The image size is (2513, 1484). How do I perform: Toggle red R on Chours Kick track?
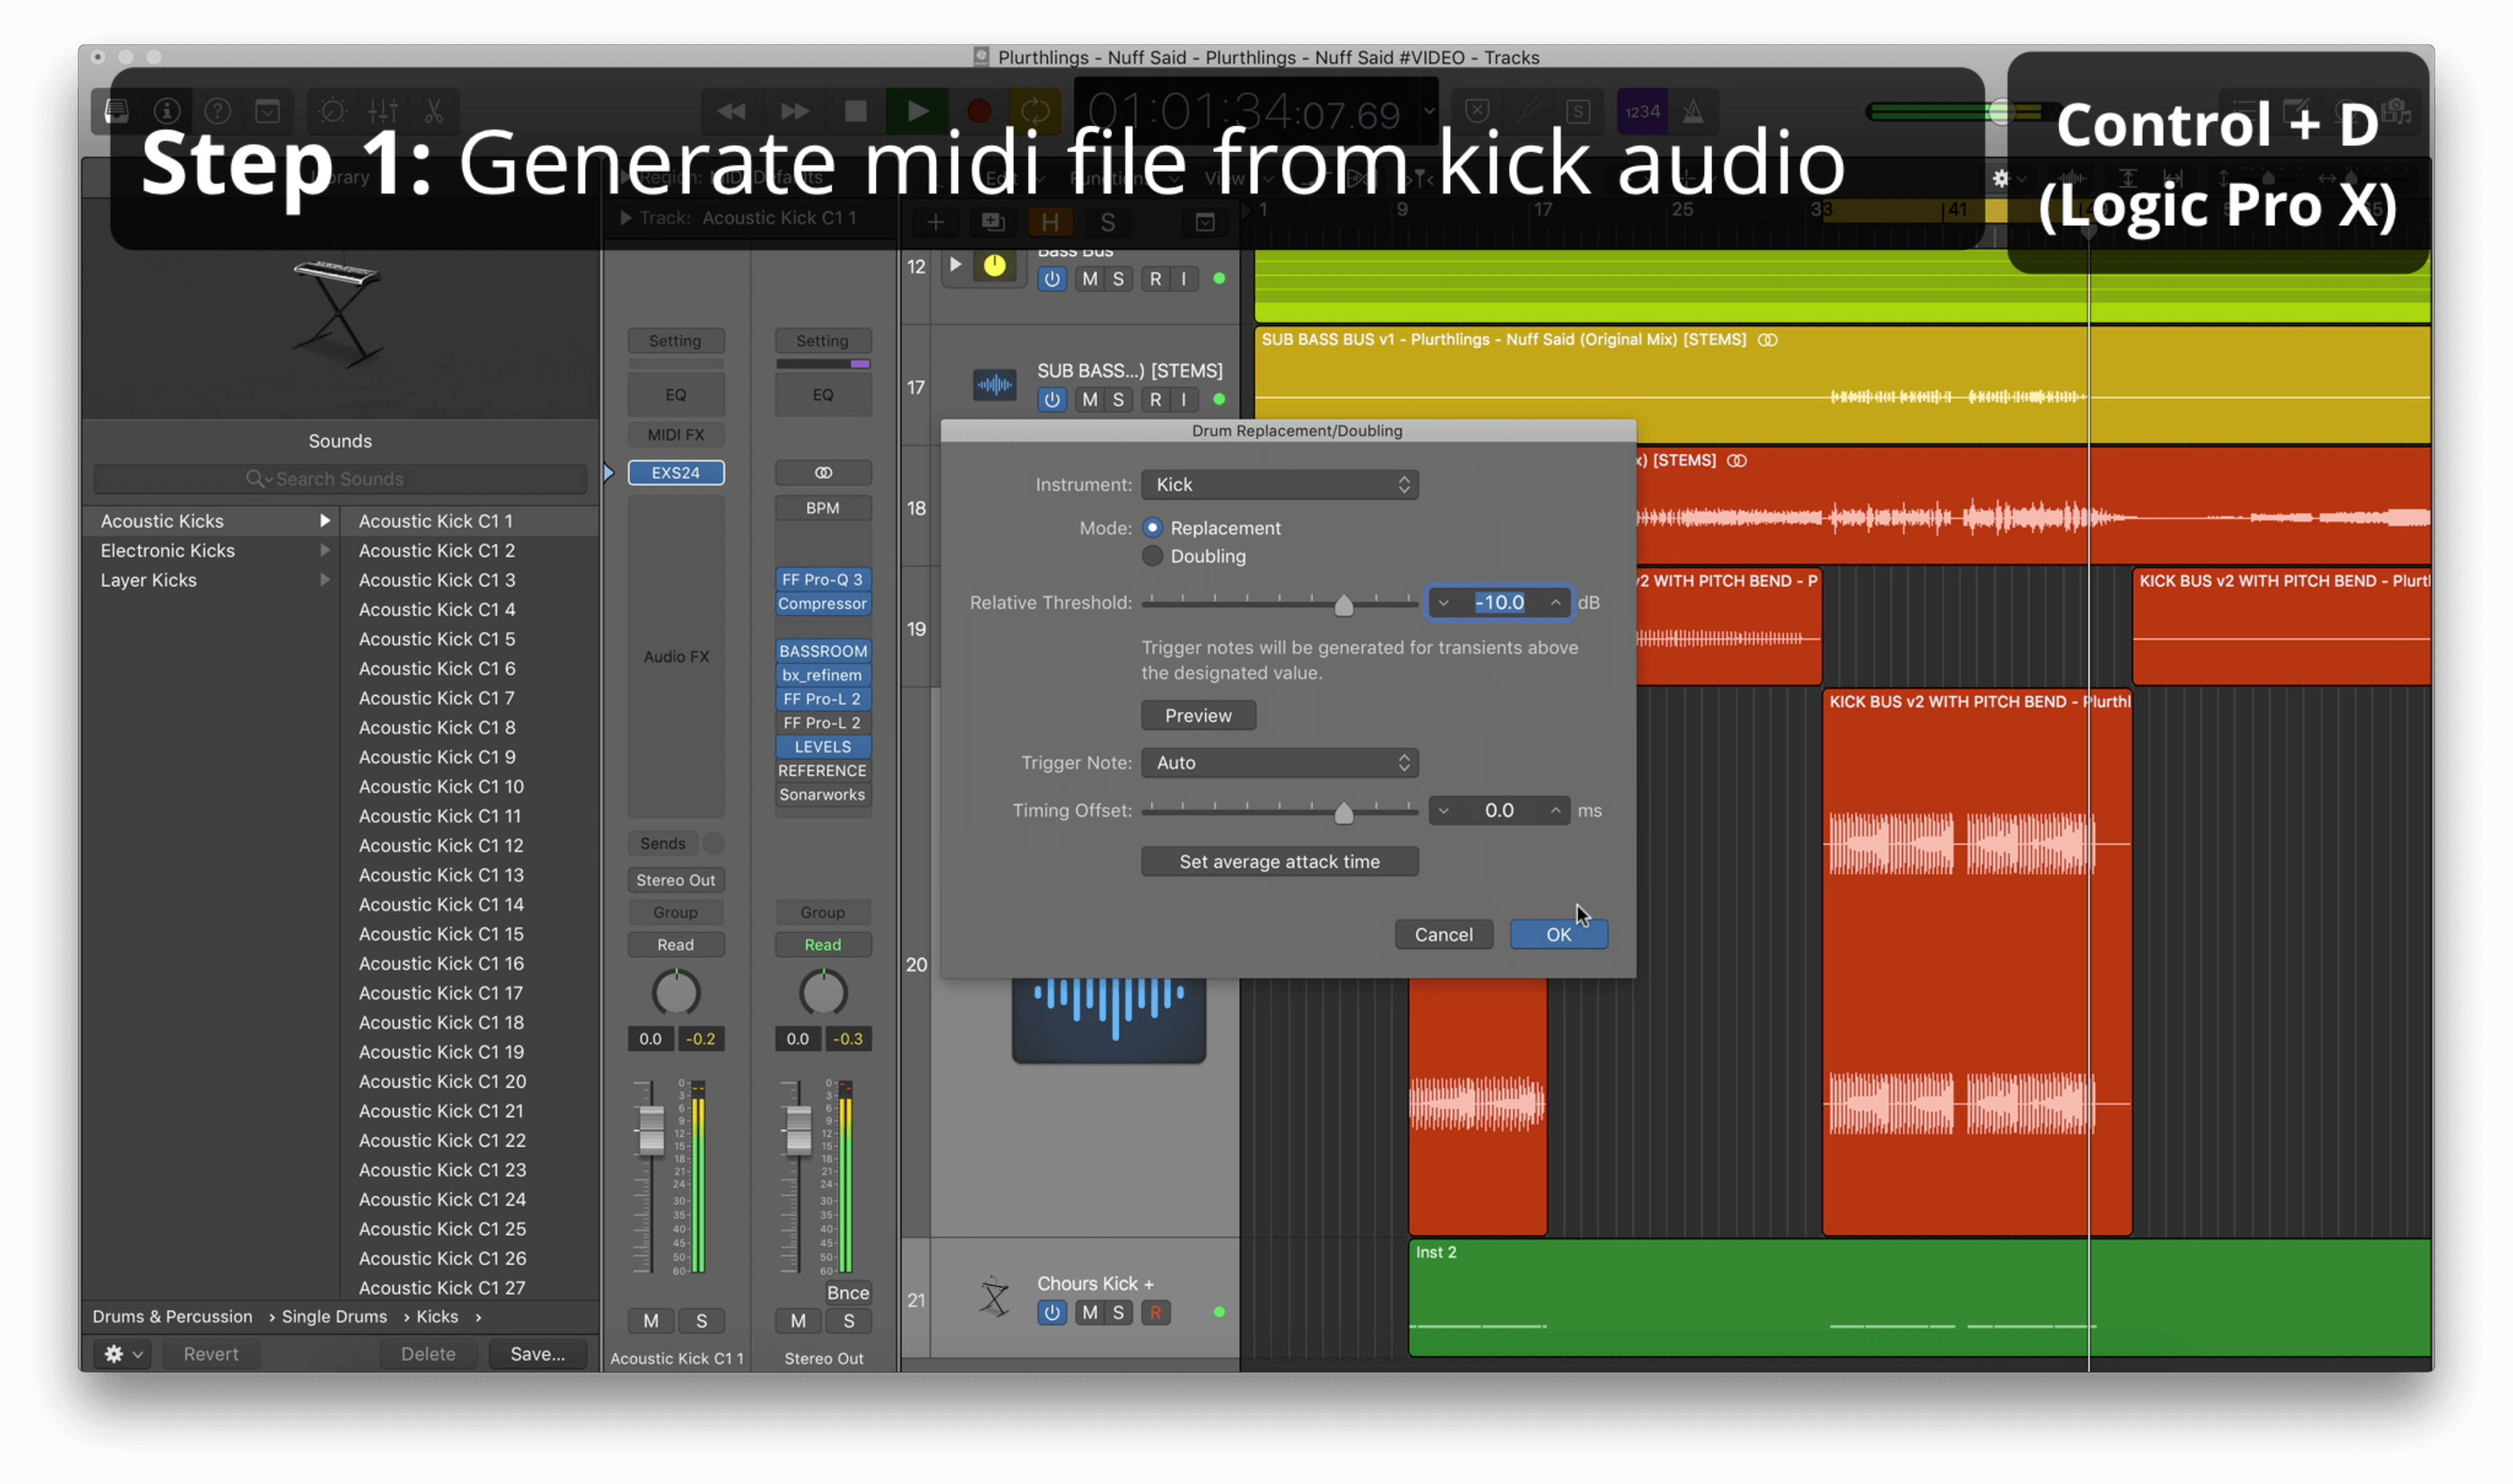coord(1156,1313)
